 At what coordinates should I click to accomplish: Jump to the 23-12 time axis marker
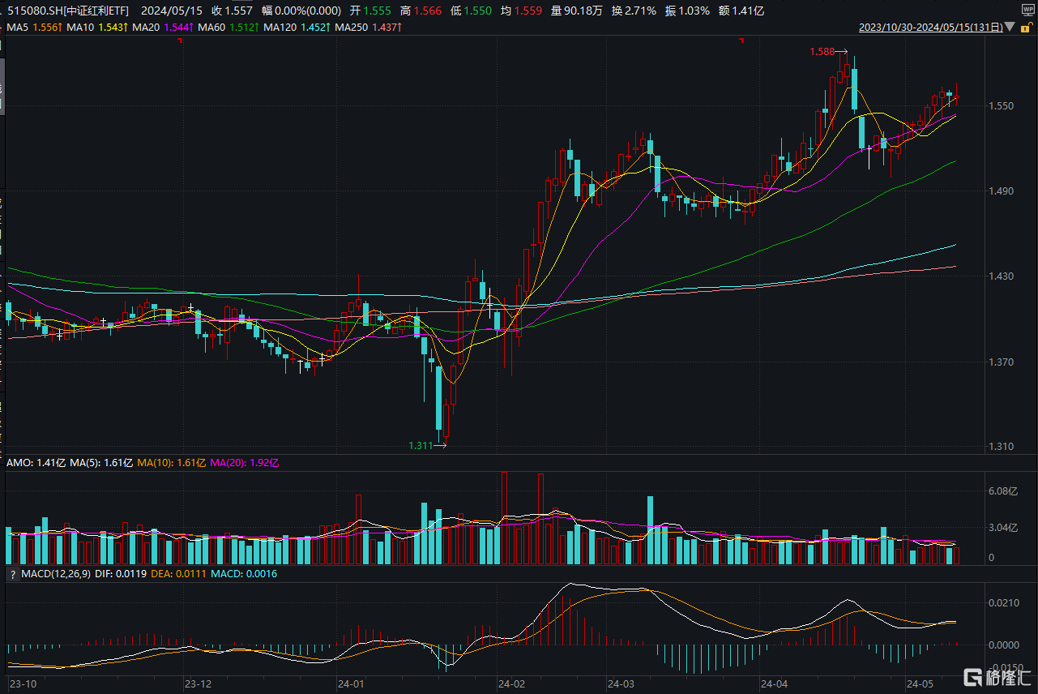click(x=198, y=685)
